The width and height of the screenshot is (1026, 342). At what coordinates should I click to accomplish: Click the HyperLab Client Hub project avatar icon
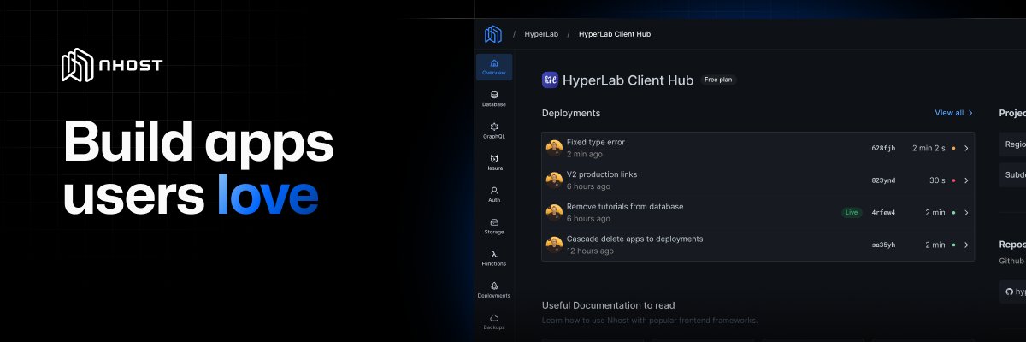[550, 80]
